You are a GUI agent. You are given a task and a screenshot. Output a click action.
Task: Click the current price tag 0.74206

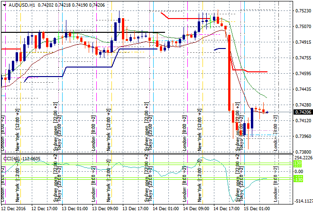coord(302,112)
